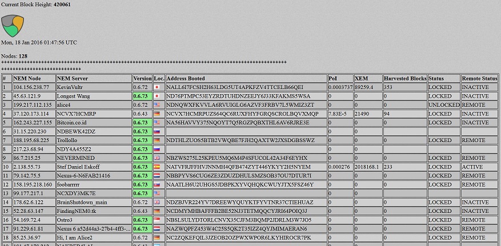Click German flag in NCVX7HCMRP row
Image resolution: width=501 pixels, height=246 pixels.
click(157, 114)
